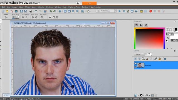
Task: Switch to the Edit workspace tab
Action: 89,3
